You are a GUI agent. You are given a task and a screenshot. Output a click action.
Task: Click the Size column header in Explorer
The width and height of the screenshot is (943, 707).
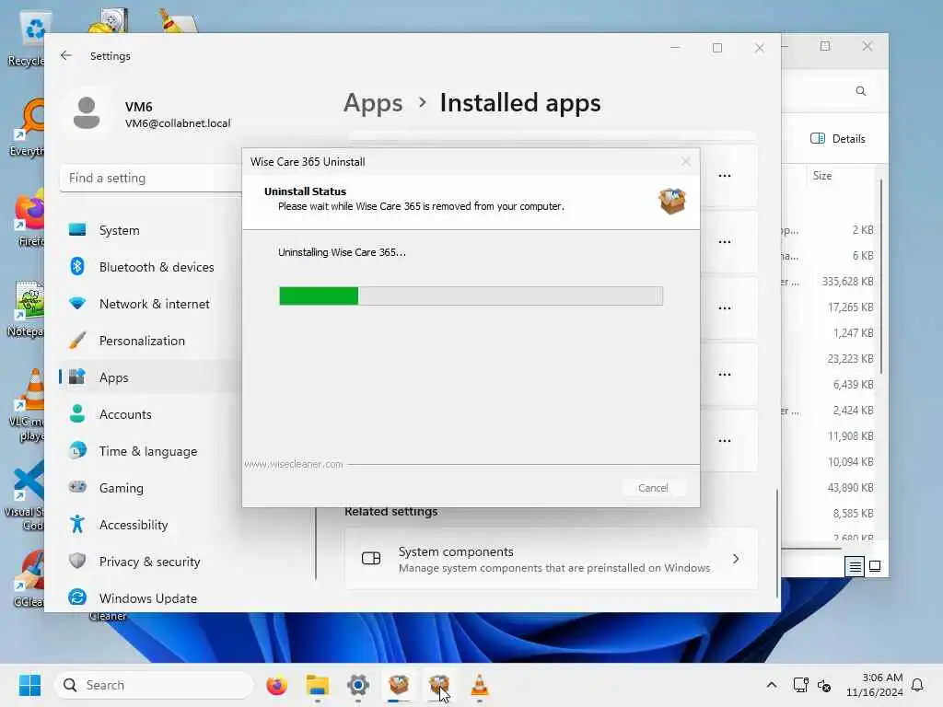pos(822,176)
